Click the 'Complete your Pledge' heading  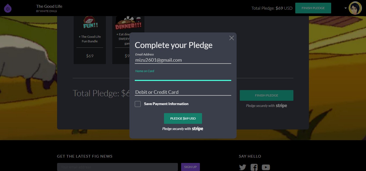coord(174,45)
